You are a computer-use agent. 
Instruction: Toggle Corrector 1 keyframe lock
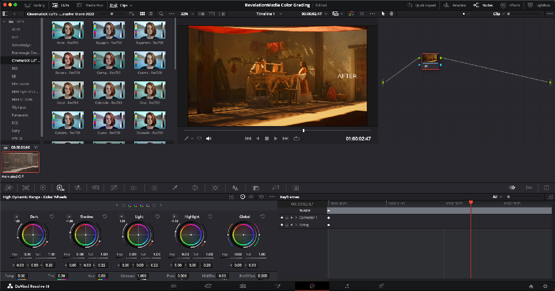click(287, 218)
